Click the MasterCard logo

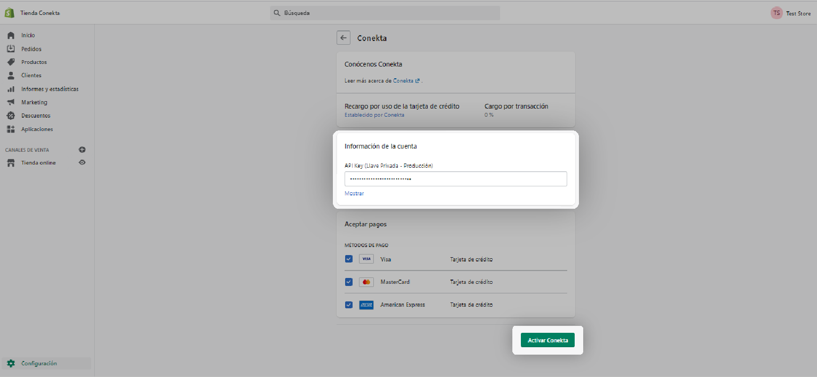(366, 282)
